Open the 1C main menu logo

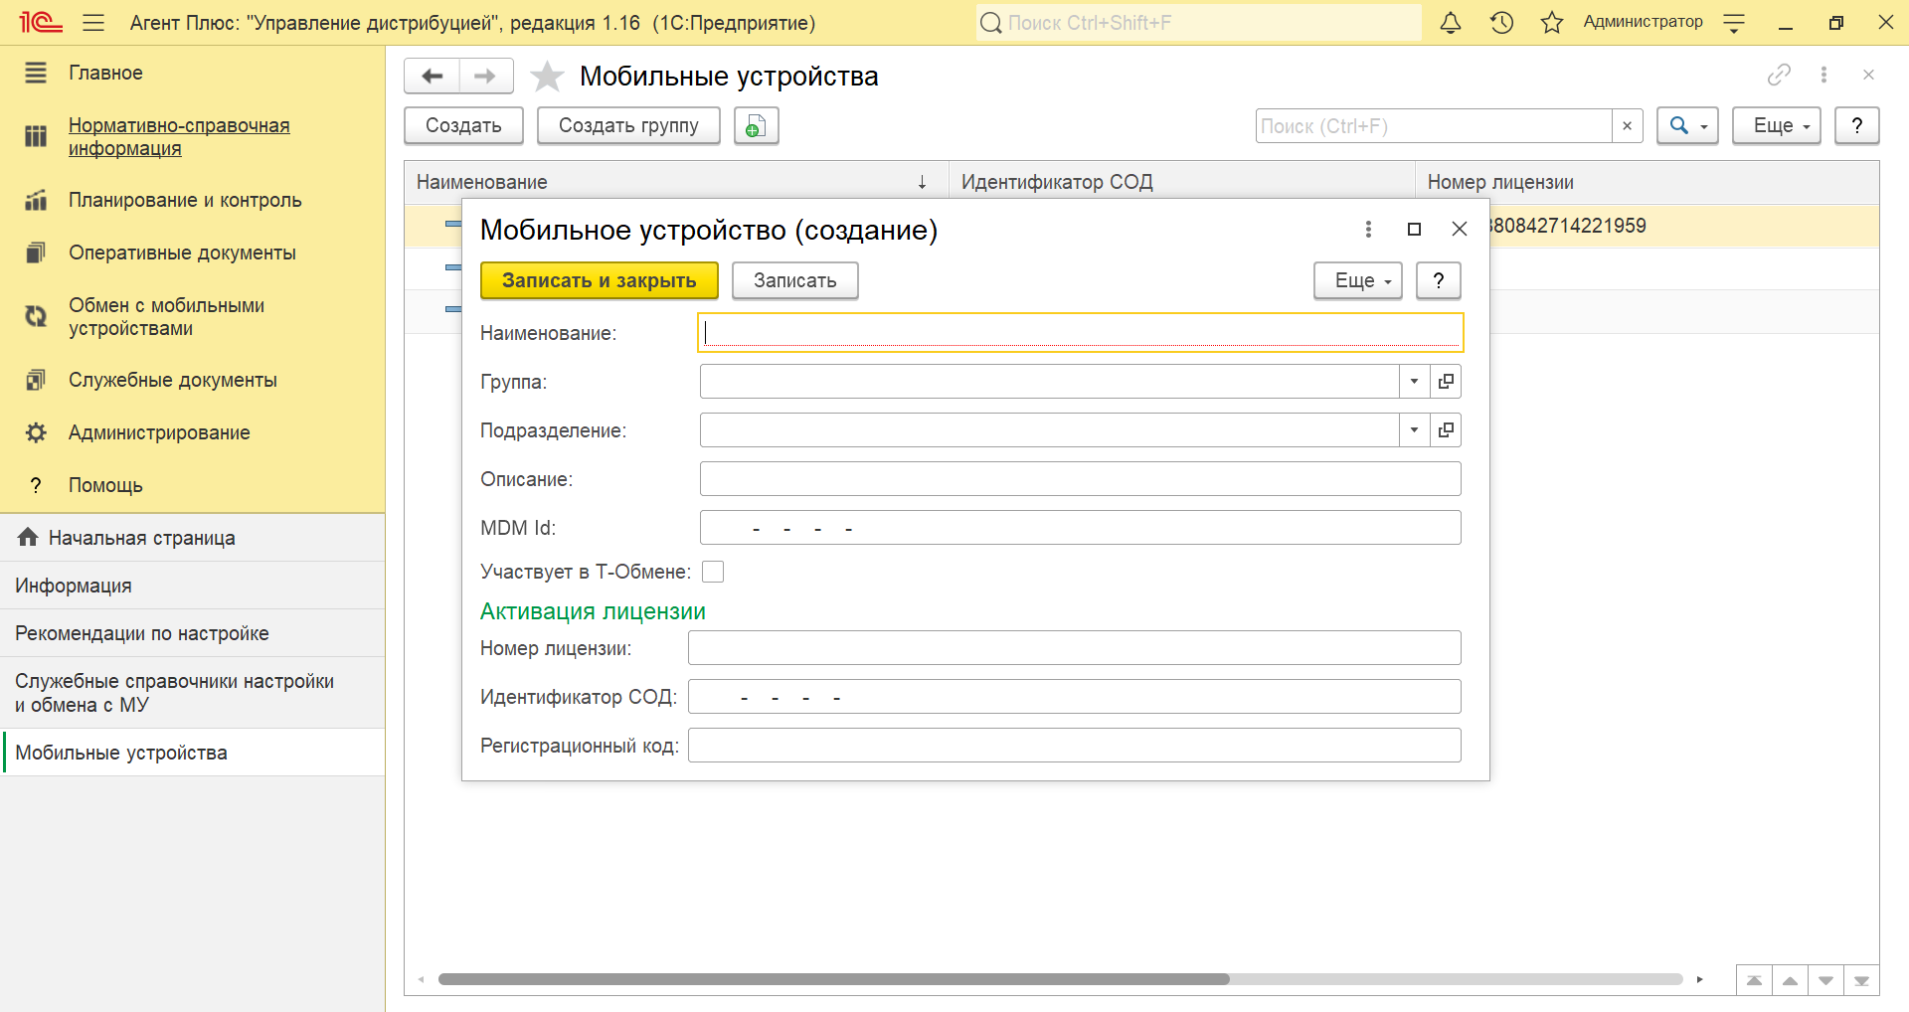(x=41, y=22)
